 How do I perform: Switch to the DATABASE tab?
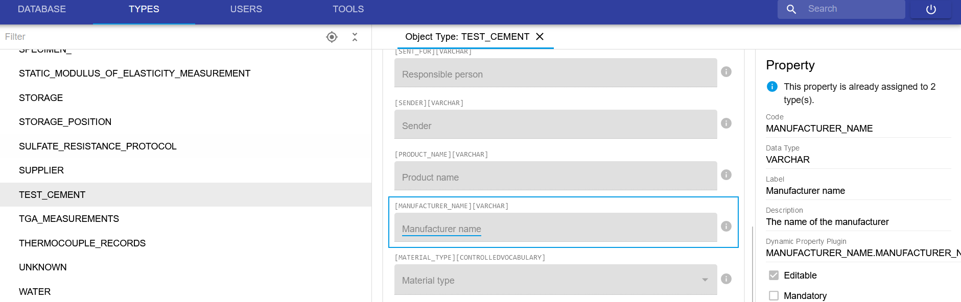click(x=42, y=9)
